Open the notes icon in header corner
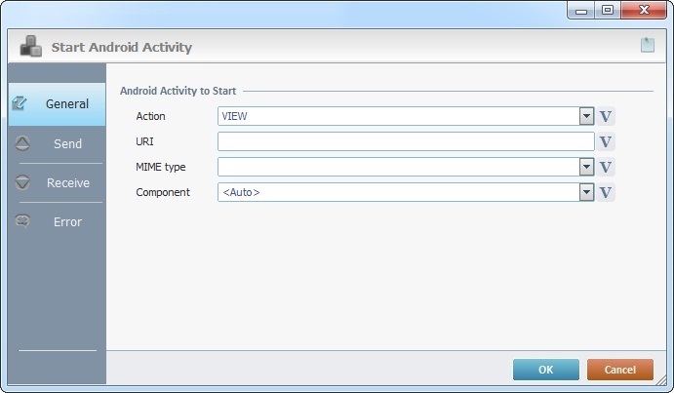This screenshot has height=393, width=674. [x=648, y=45]
